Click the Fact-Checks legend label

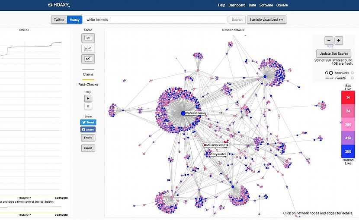pyautogui.click(x=88, y=84)
